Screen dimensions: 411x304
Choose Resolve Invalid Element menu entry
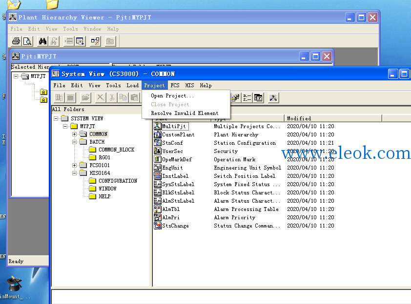click(185, 113)
